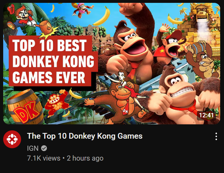Open 'The Top 10 Donkey Kong Games' title
The image size is (224, 173).
[x=85, y=136]
